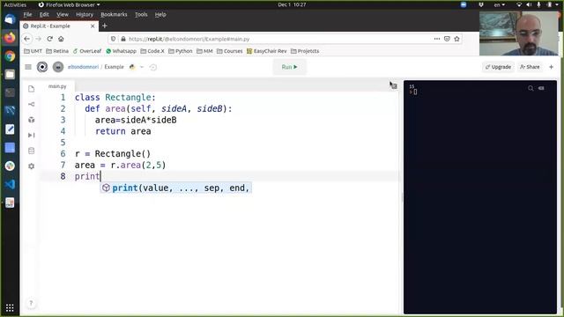Open the Bookmarks menu
The height and width of the screenshot is (317, 564).
click(x=114, y=14)
